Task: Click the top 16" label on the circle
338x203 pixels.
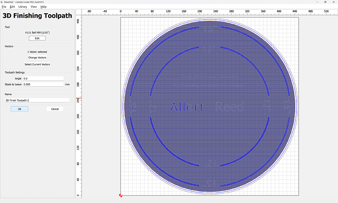Action: point(210,29)
